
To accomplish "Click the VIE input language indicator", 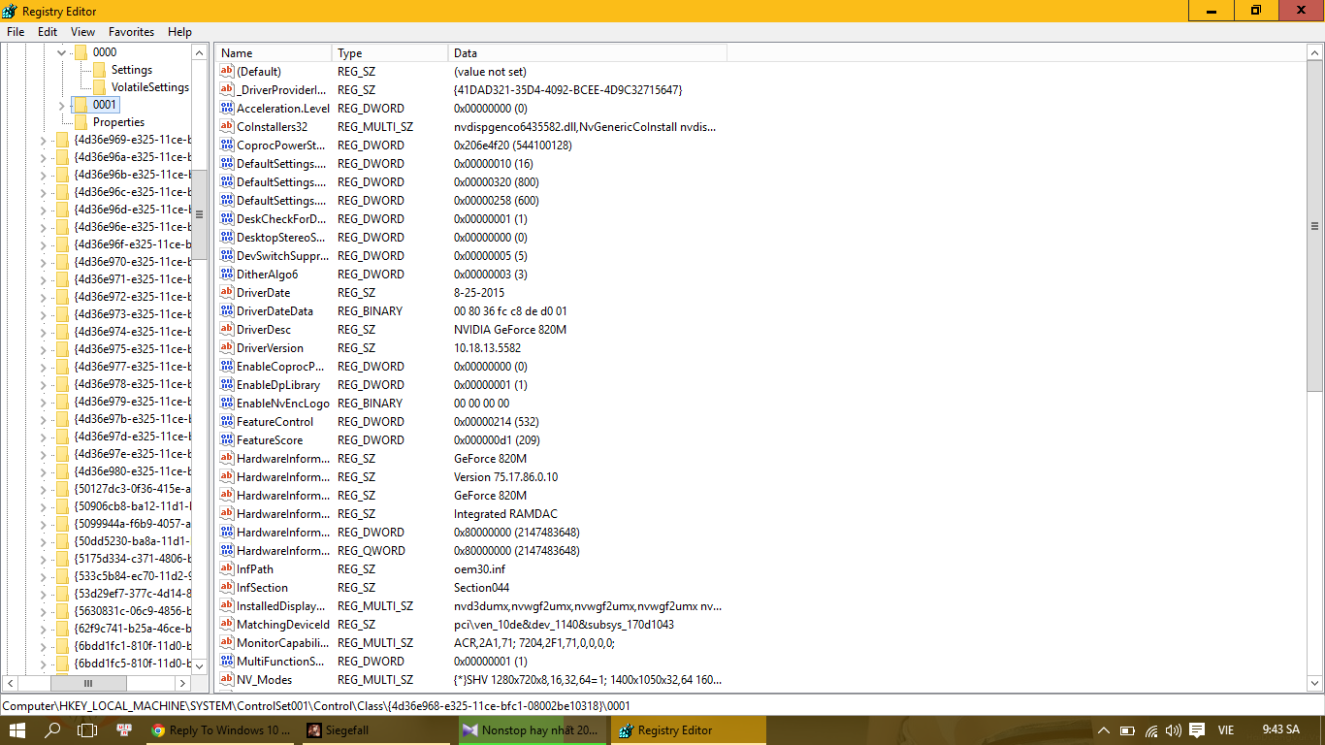I will (1227, 730).
